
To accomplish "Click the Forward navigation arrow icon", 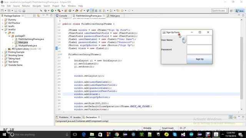I will tap(129, 10).
